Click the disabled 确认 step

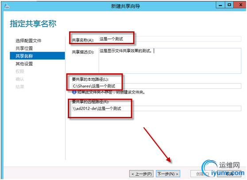click(x=20, y=79)
